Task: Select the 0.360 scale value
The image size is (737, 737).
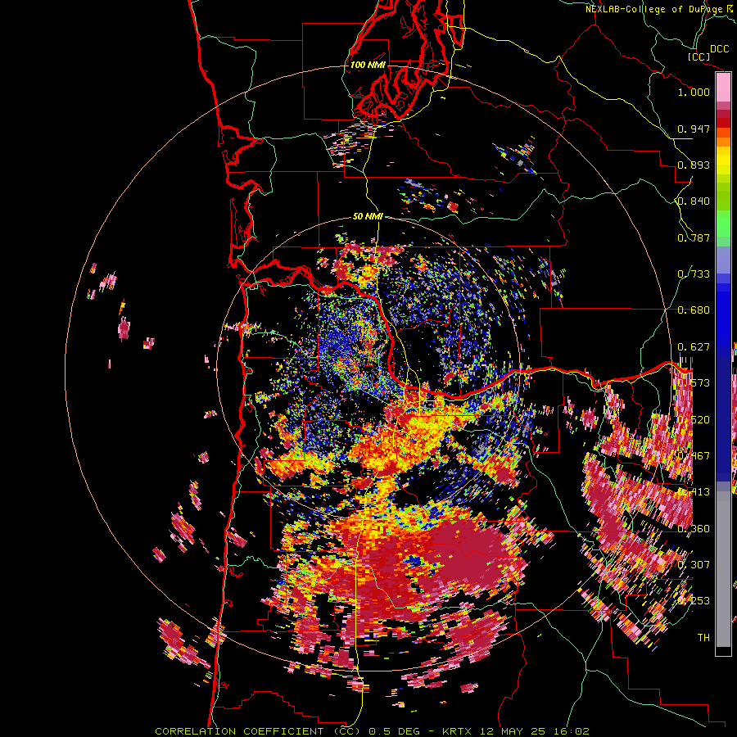Action: point(694,529)
